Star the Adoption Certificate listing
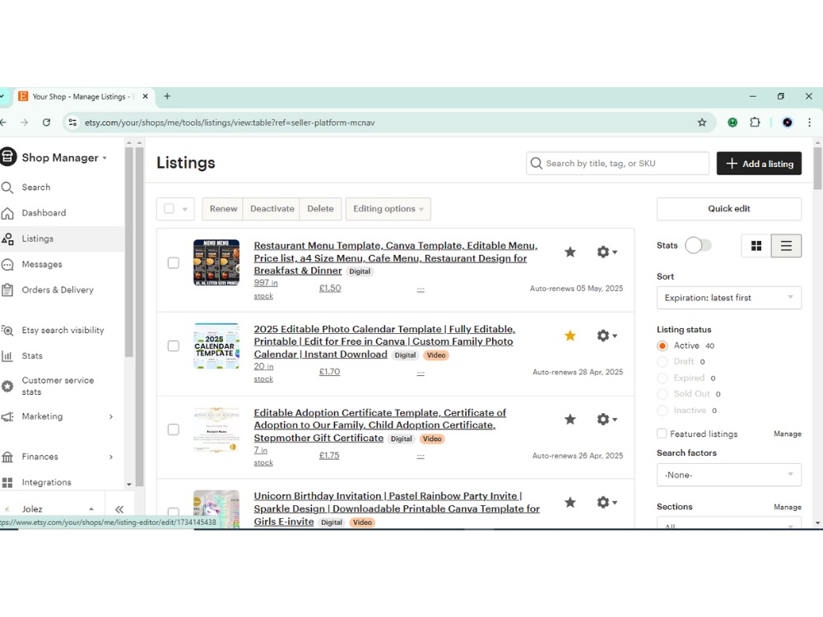This screenshot has height=617, width=823. point(570,420)
